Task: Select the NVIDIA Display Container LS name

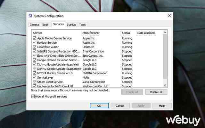Action: 55,73
